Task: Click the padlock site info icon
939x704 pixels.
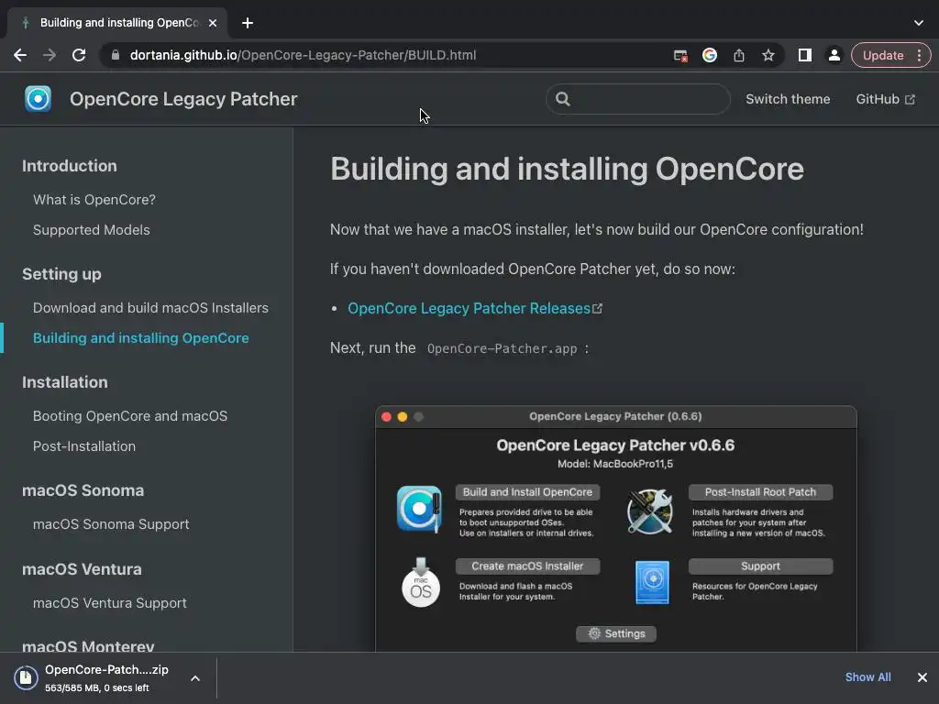Action: coord(116,55)
